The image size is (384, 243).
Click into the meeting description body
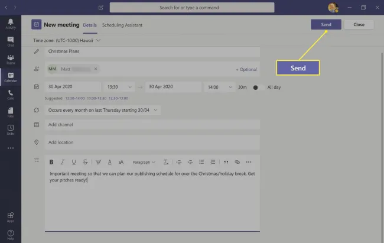[x=152, y=200]
